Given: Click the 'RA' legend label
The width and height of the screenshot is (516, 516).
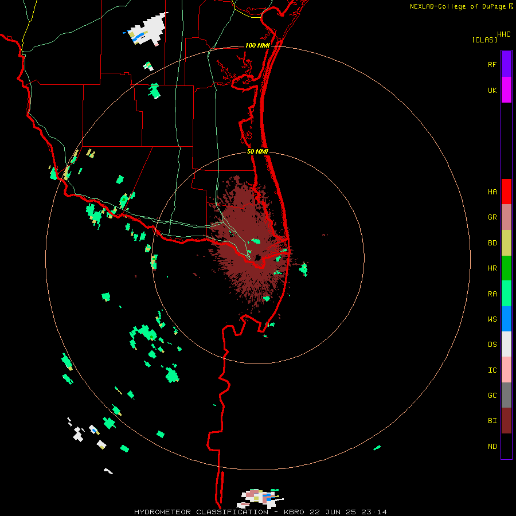Looking at the screenshot, I should [x=492, y=294].
